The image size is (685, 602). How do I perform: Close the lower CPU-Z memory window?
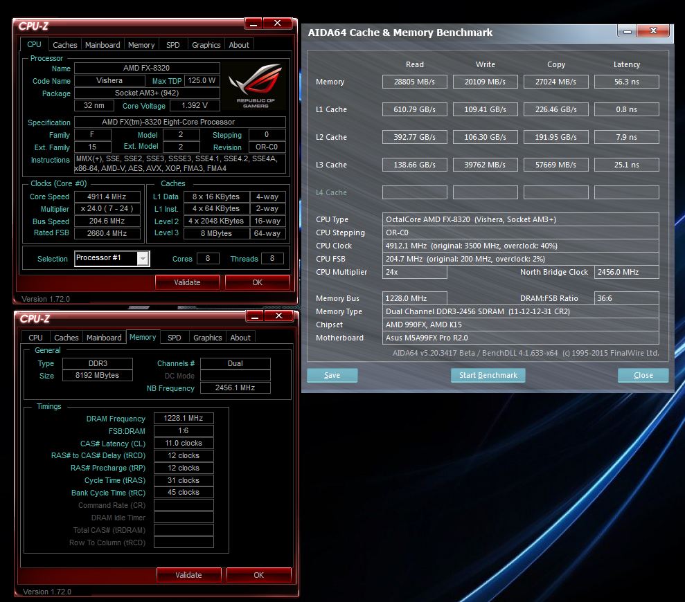pos(278,316)
